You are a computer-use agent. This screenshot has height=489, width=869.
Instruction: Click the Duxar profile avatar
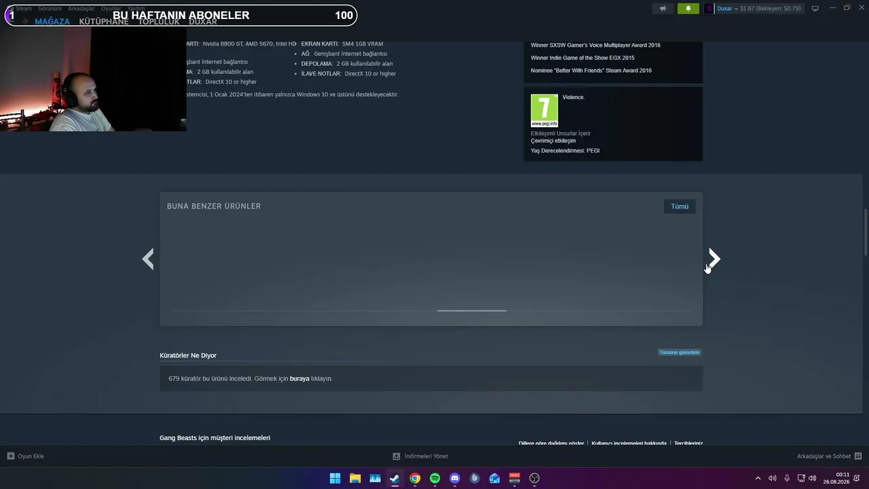click(x=709, y=9)
